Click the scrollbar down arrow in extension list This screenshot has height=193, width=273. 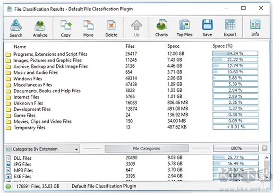(267, 177)
